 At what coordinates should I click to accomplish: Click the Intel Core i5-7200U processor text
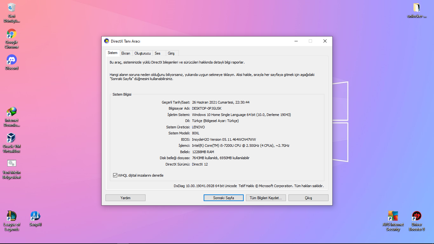[x=241, y=146]
